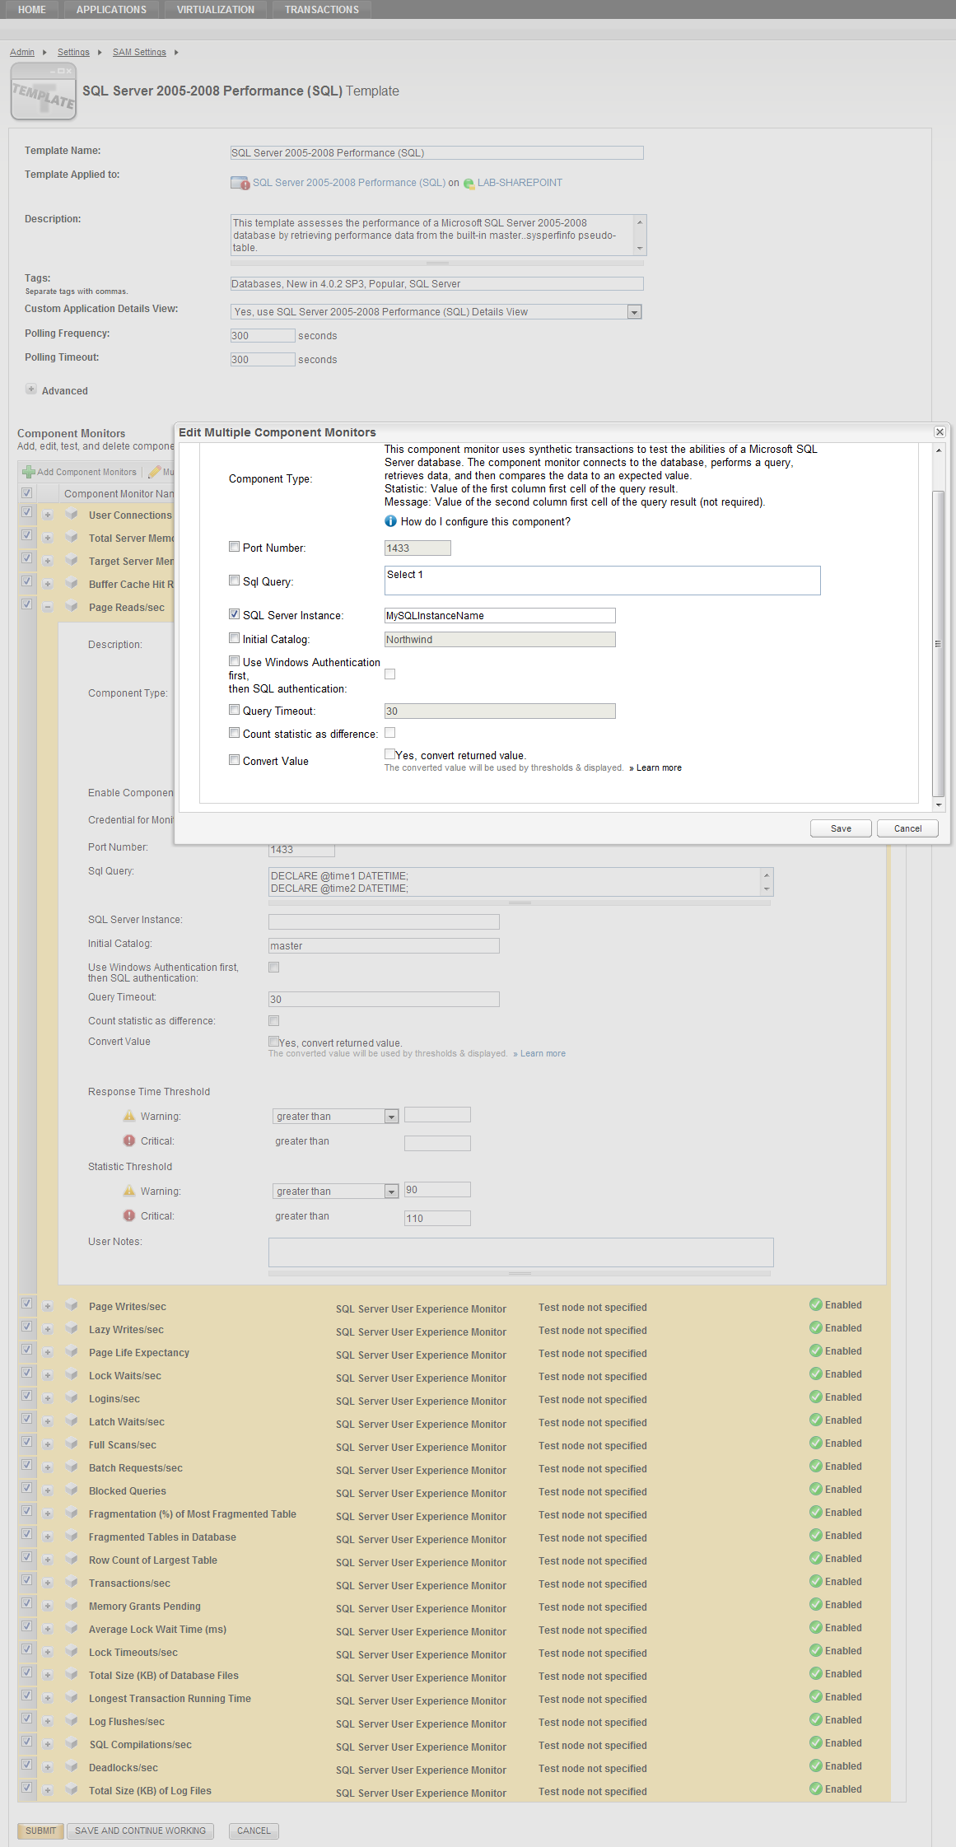Screen dimensions: 956x1847
Task: Click the dialog scrollbar down arrow
Action: click(938, 805)
